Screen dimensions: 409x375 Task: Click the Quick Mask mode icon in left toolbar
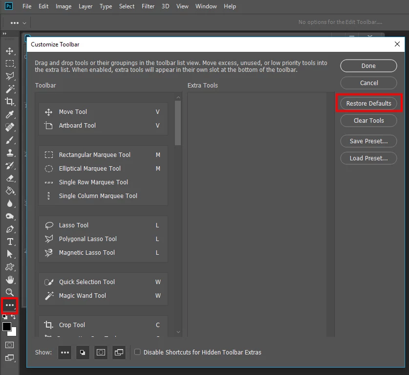pyautogui.click(x=10, y=345)
